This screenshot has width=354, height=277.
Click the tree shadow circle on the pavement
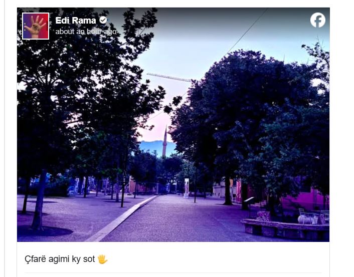(45, 231)
